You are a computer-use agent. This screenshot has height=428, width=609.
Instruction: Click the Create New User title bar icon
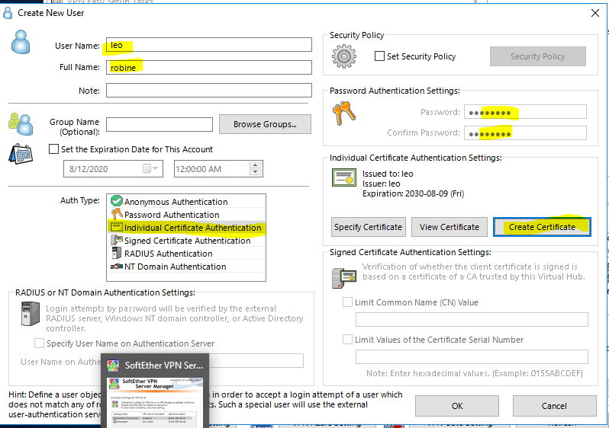8,13
